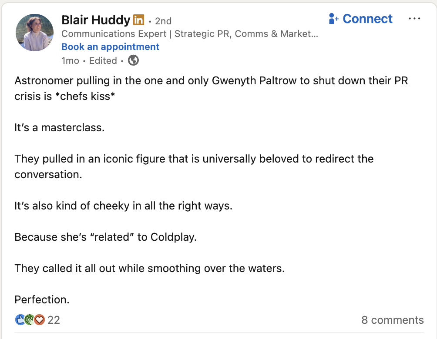The width and height of the screenshot is (437, 339).
Task: Click the LinkedIn premium badge beside Blair Huddy
Action: 139,20
